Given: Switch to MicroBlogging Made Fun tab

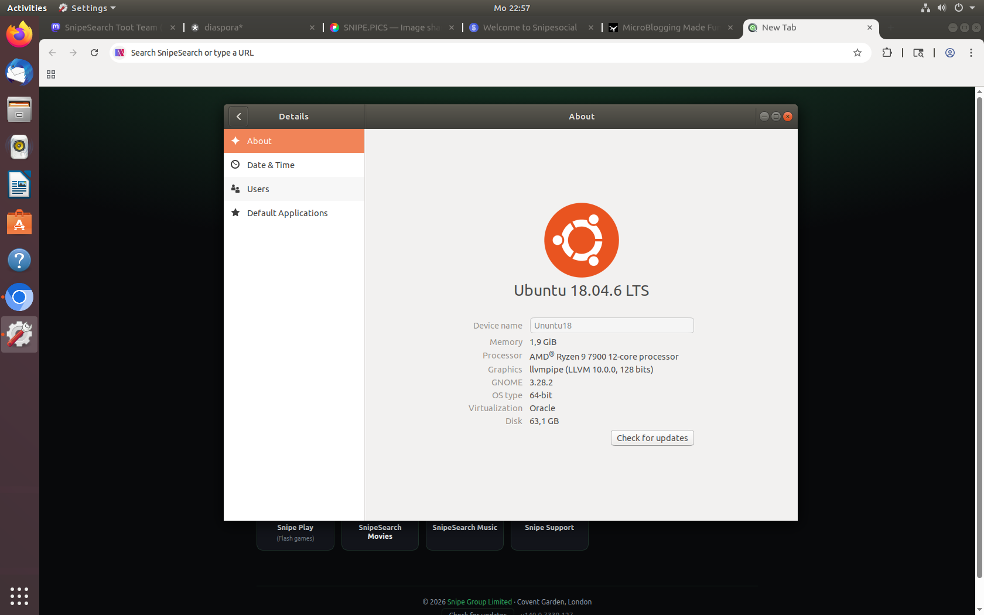Looking at the screenshot, I should [670, 28].
